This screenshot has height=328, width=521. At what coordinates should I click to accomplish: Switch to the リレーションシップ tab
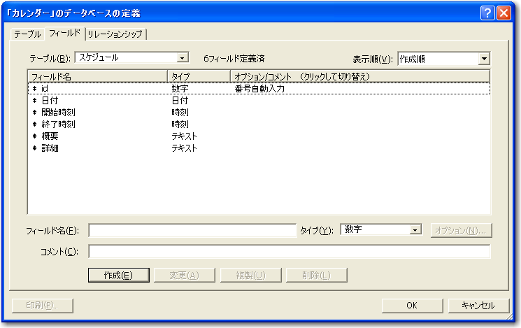click(x=116, y=34)
